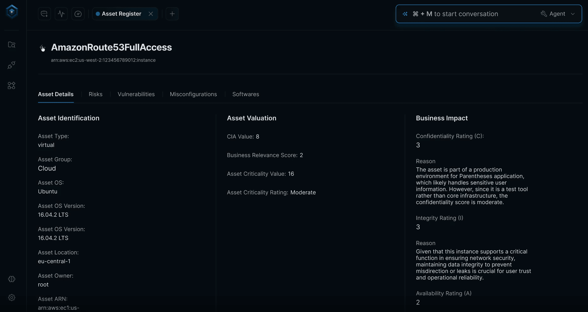Open the widgets grid sidebar icon
The image size is (588, 312).
tap(12, 86)
